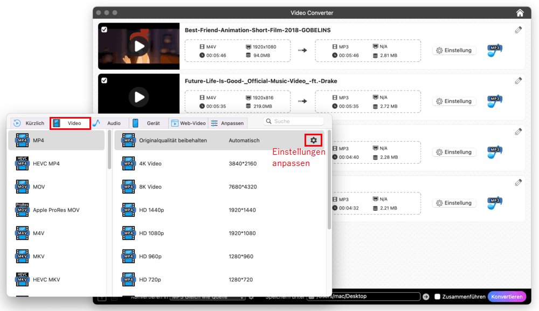The height and width of the screenshot is (311, 539).
Task: Choose the MKV format in list
Action: [38, 256]
